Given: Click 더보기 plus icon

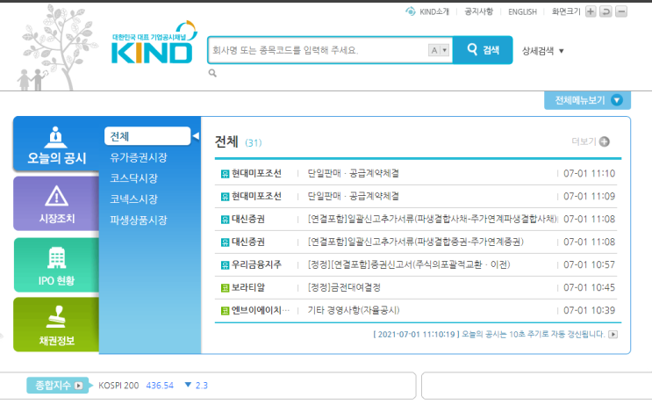Looking at the screenshot, I should click(605, 141).
